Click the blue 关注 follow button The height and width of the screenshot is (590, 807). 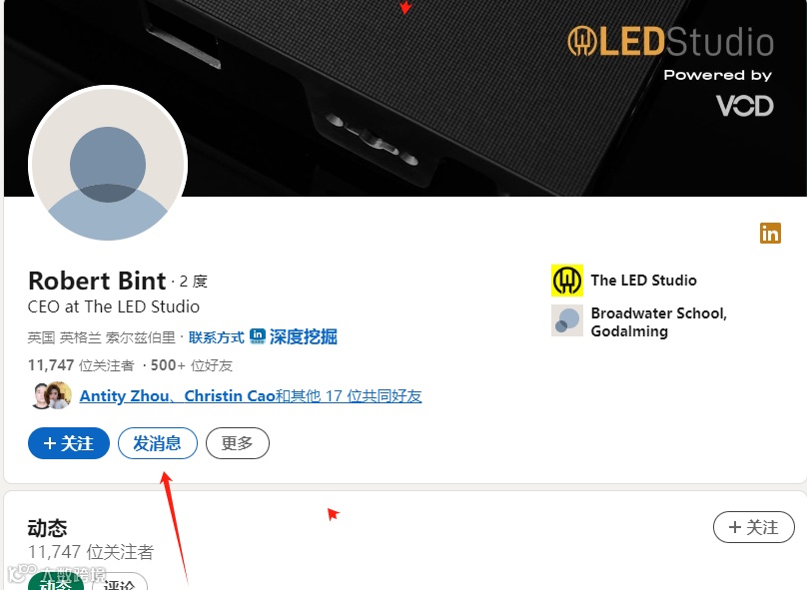[x=69, y=443]
